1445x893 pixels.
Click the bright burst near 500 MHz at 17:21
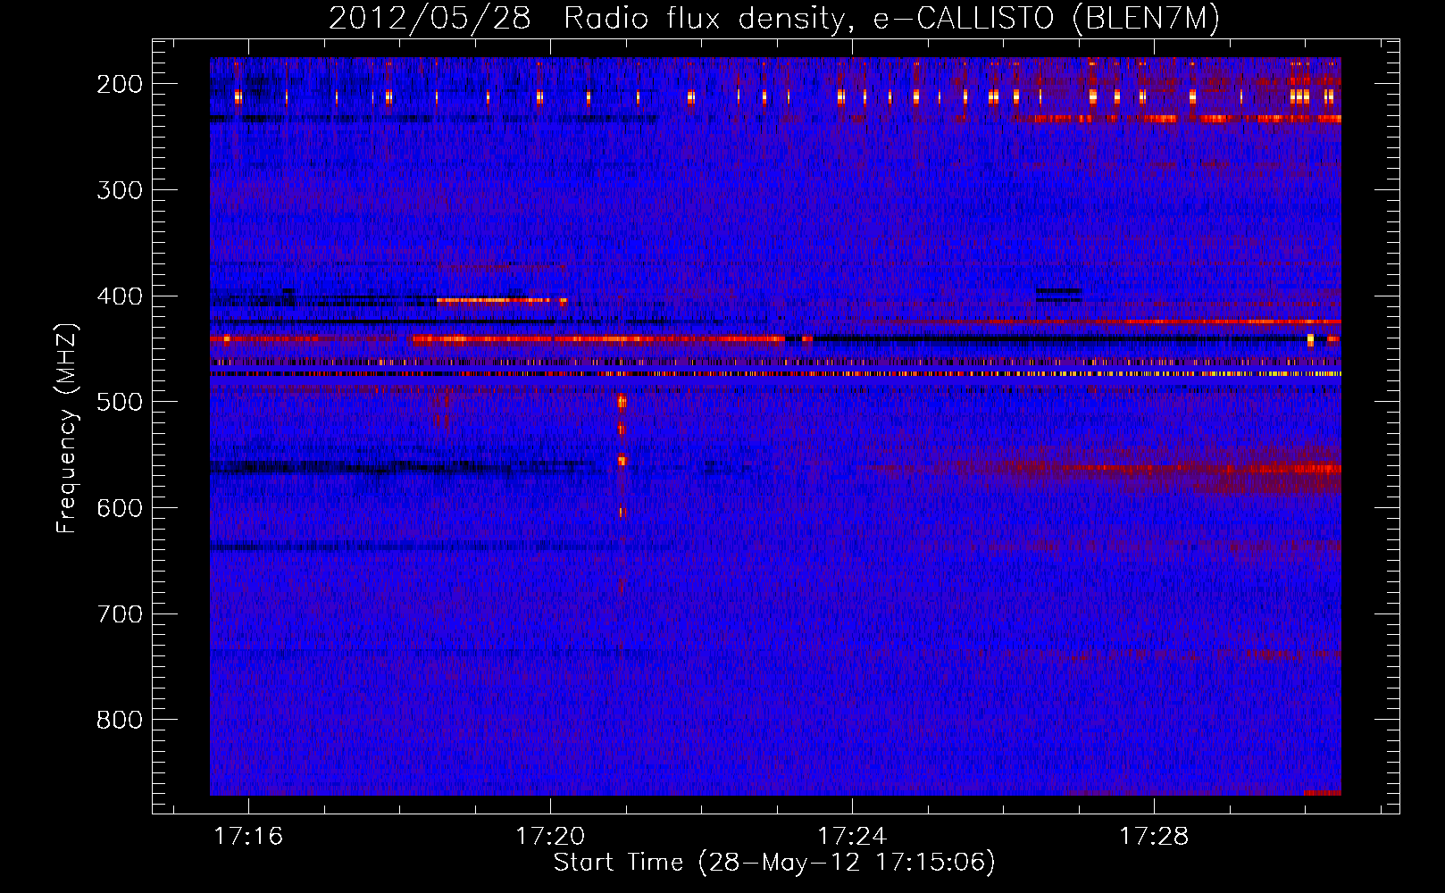click(622, 401)
